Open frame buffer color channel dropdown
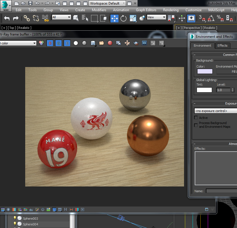237x228 pixels. click(x=18, y=43)
